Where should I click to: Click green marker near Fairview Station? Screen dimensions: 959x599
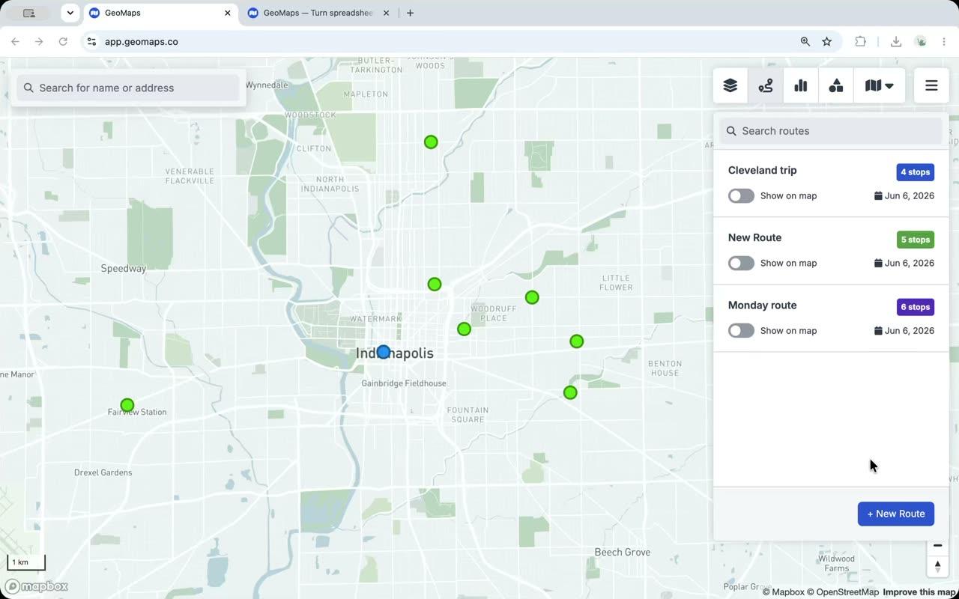coord(127,405)
